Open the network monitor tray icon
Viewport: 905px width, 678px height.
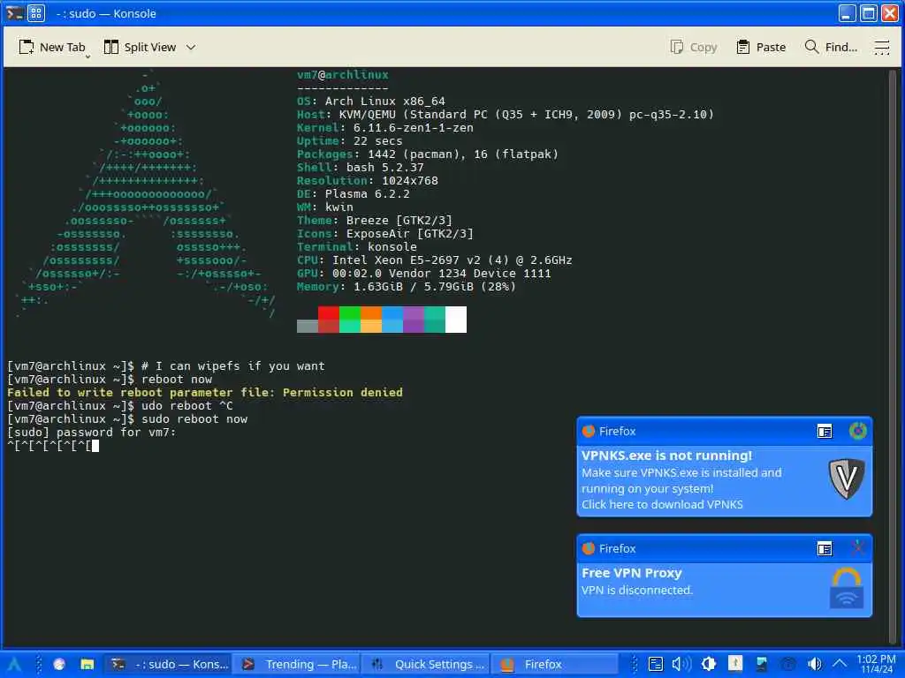pyautogui.click(x=762, y=664)
